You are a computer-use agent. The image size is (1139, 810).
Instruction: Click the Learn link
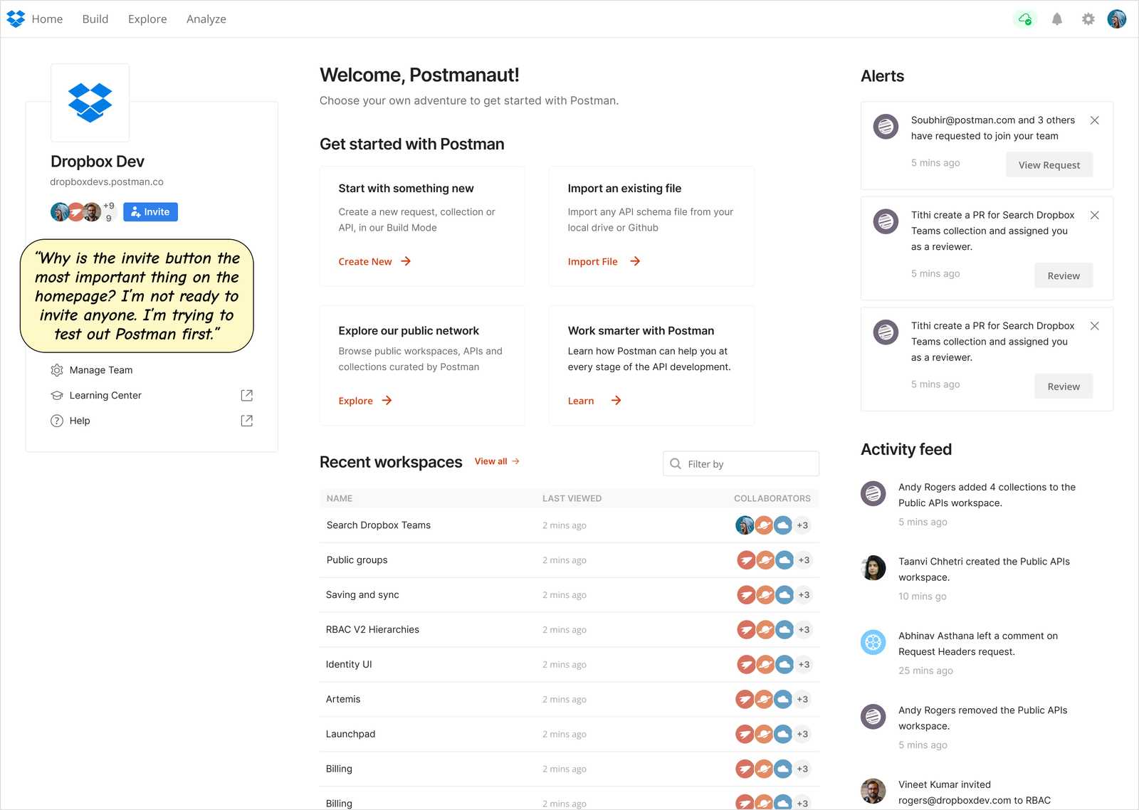581,401
